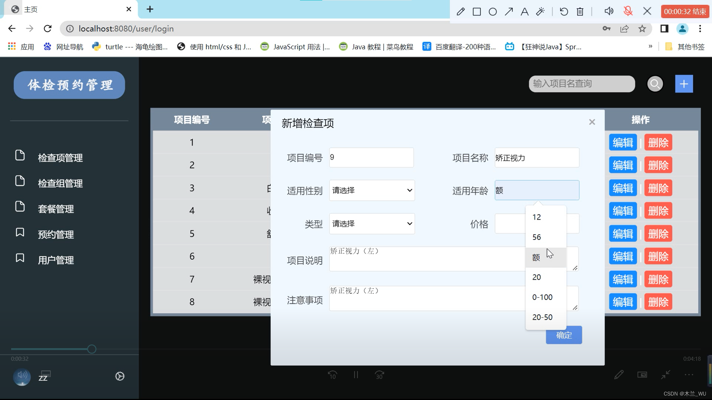
Task: Focus the 输入项目名查询 search box
Action: pos(582,84)
